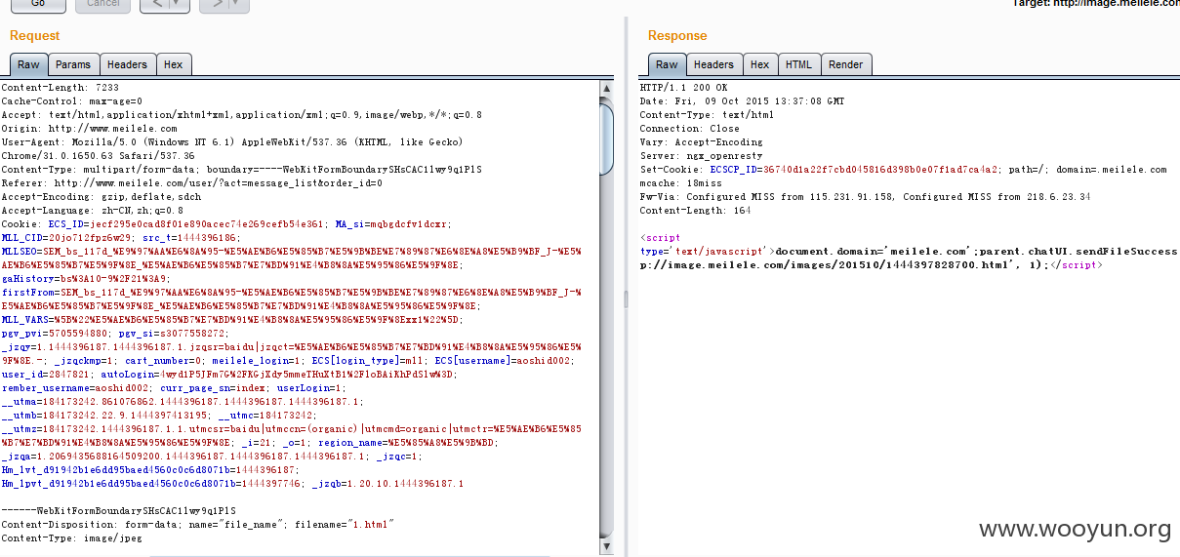This screenshot has width=1180, height=557.
Task: Click the 'Origin: http://www.meilele.com' line
Action: tap(89, 129)
